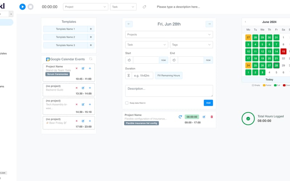The image size is (290, 181).
Task: Click top bar description field
Action: 178,7
